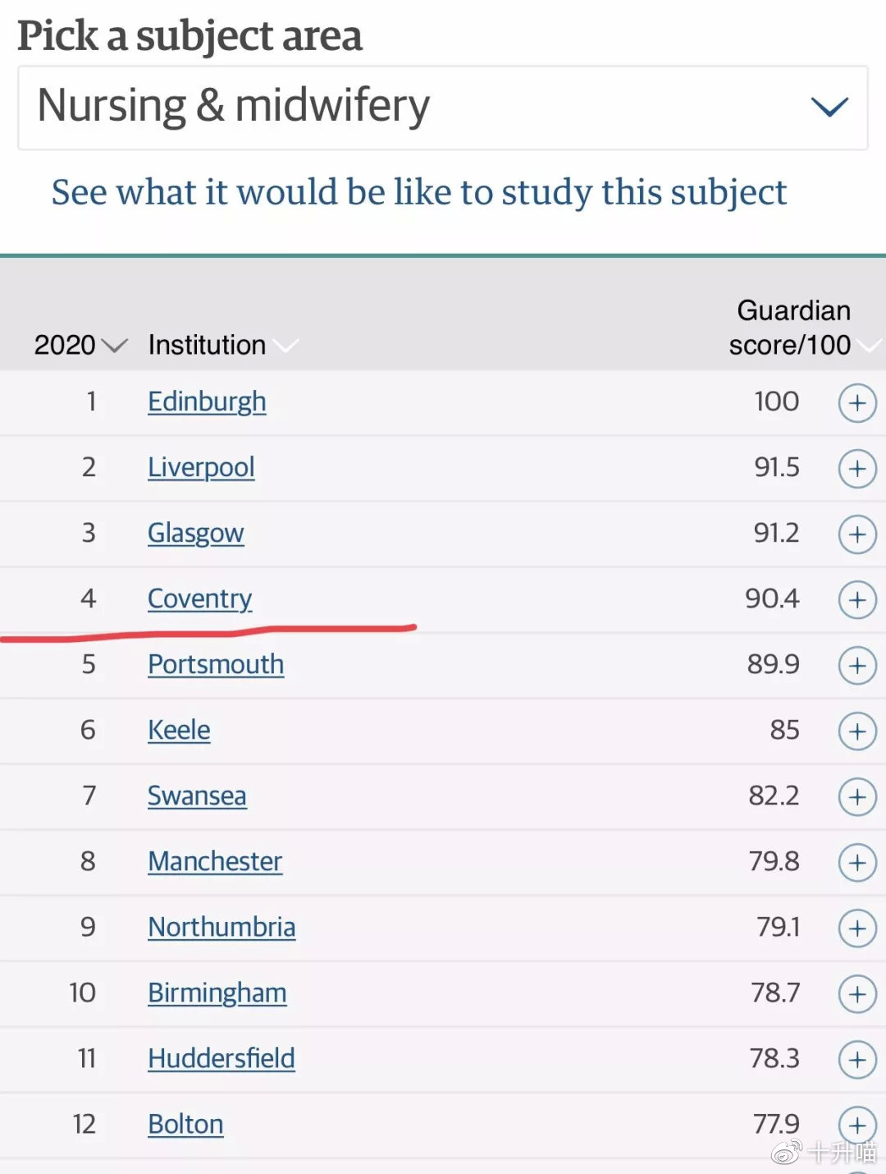Image resolution: width=886 pixels, height=1174 pixels.
Task: Sort by Institution column header
Action: point(222,345)
